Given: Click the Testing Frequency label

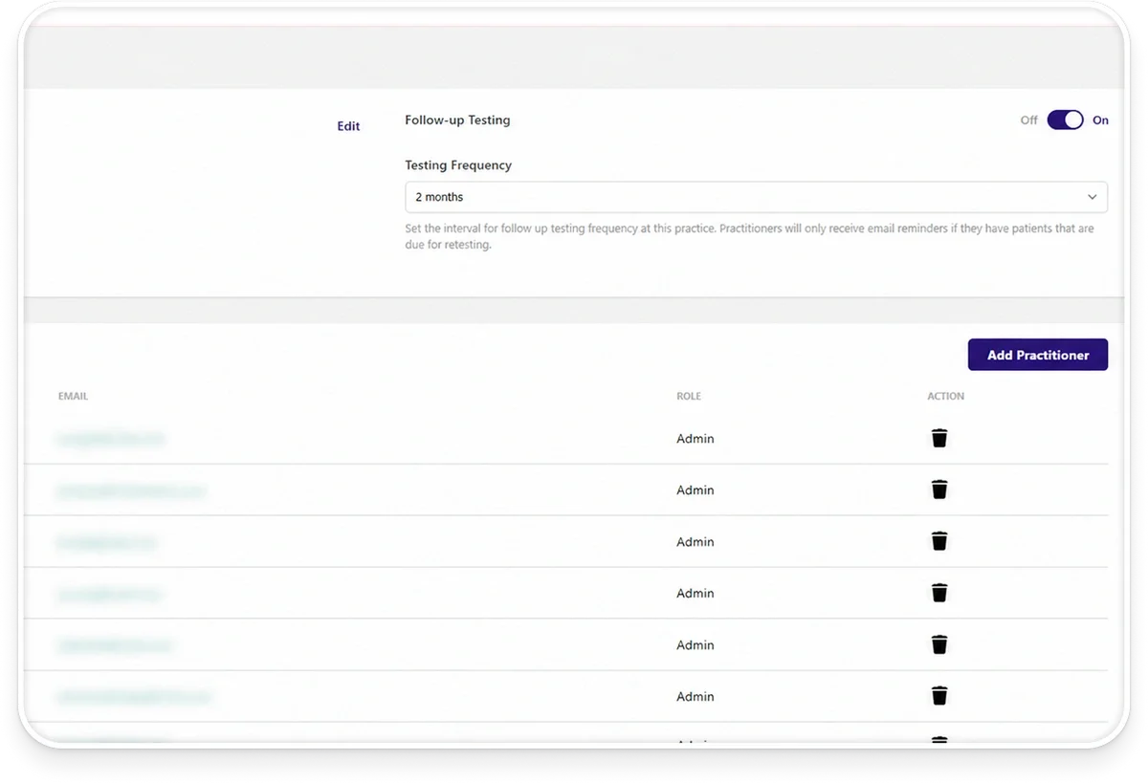Looking at the screenshot, I should point(458,165).
